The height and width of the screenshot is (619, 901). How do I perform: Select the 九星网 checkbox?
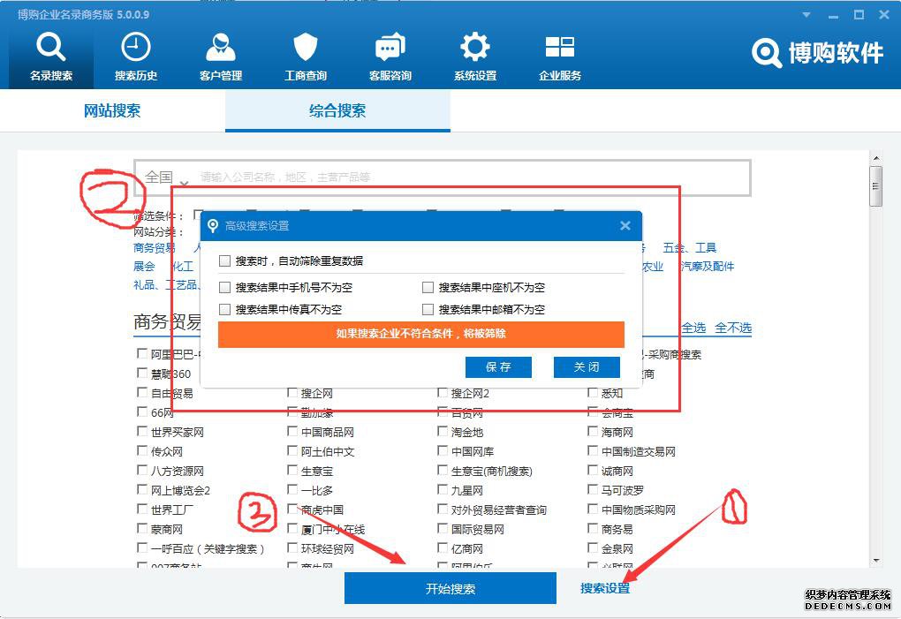(443, 490)
